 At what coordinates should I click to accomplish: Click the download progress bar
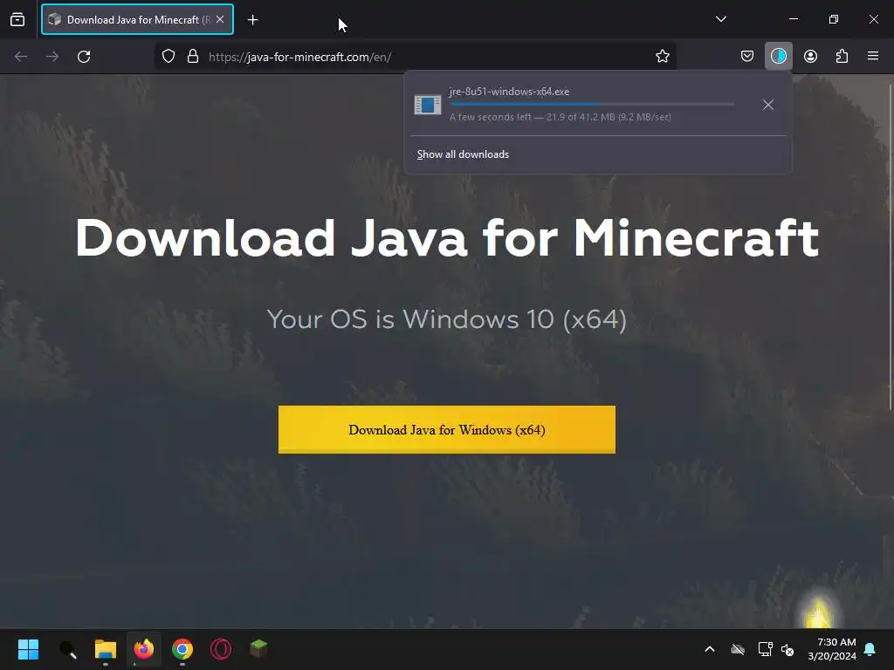(592, 105)
